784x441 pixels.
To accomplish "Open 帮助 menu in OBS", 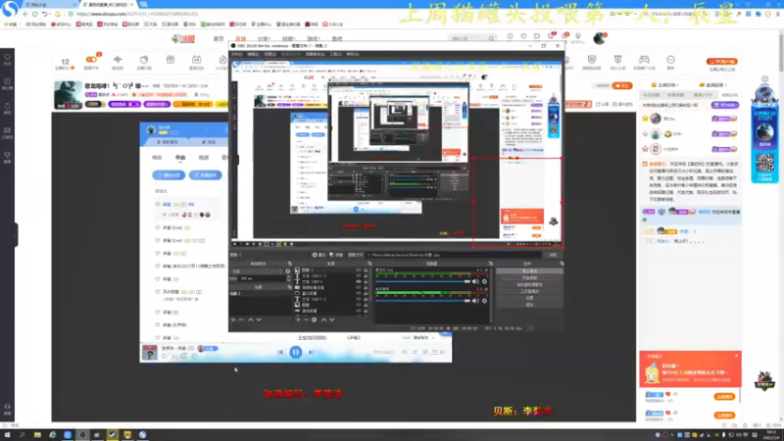I will pyautogui.click(x=353, y=54).
